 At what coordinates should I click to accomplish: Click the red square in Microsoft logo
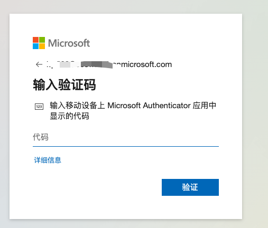pos(35,40)
